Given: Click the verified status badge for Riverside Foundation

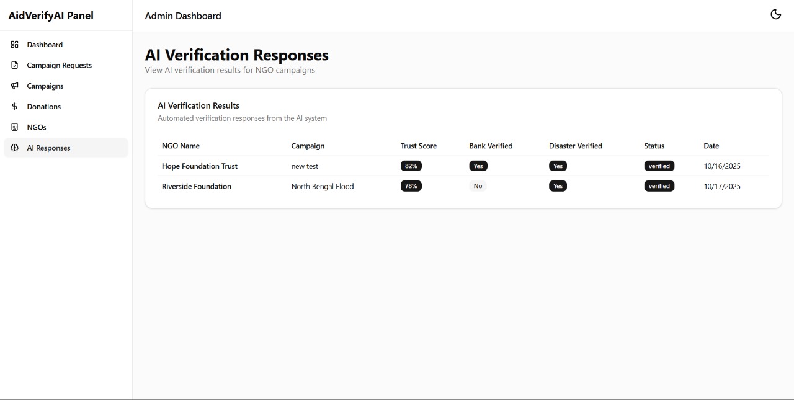Looking at the screenshot, I should click(659, 186).
